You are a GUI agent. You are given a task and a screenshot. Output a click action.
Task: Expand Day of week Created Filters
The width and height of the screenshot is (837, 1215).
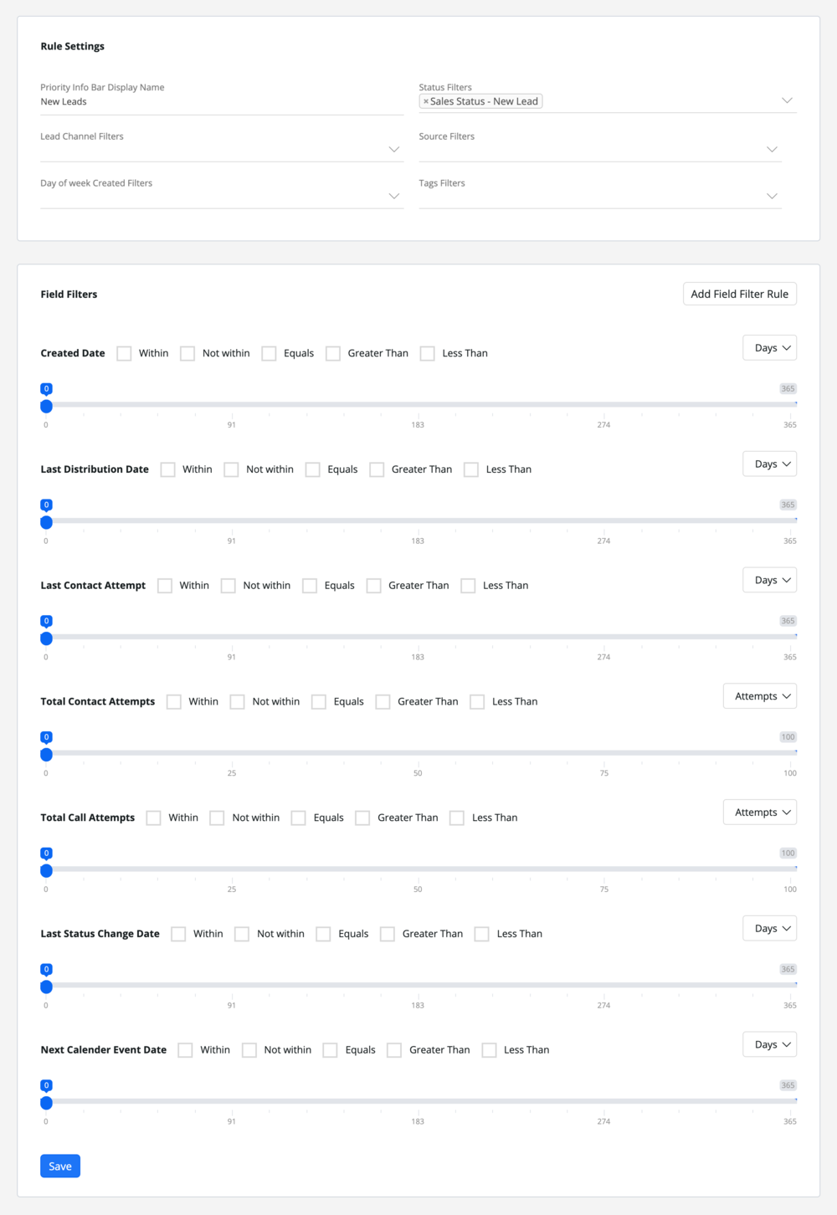click(394, 196)
